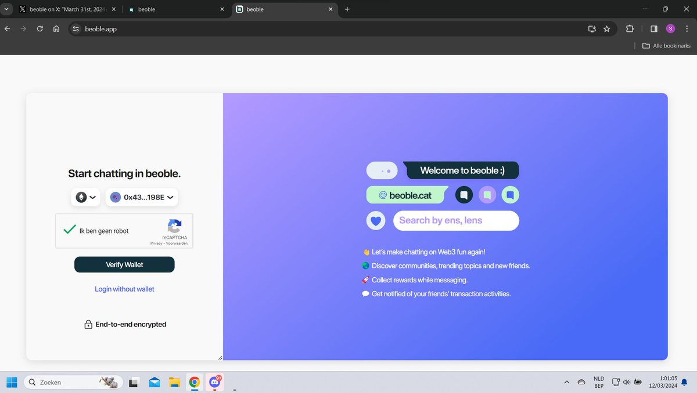Image resolution: width=697 pixels, height=393 pixels.
Task: Open the Login without wallet link
Action: pyautogui.click(x=124, y=289)
